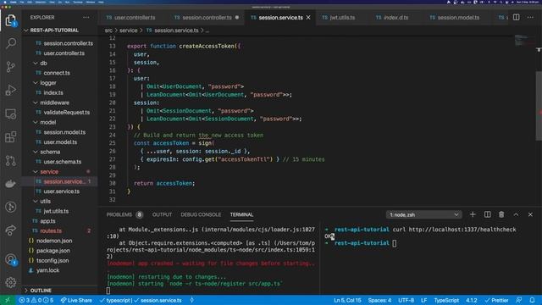Open user.schema.ts in the explorer
Image resolution: width=542 pixels, height=305 pixels.
point(62,162)
